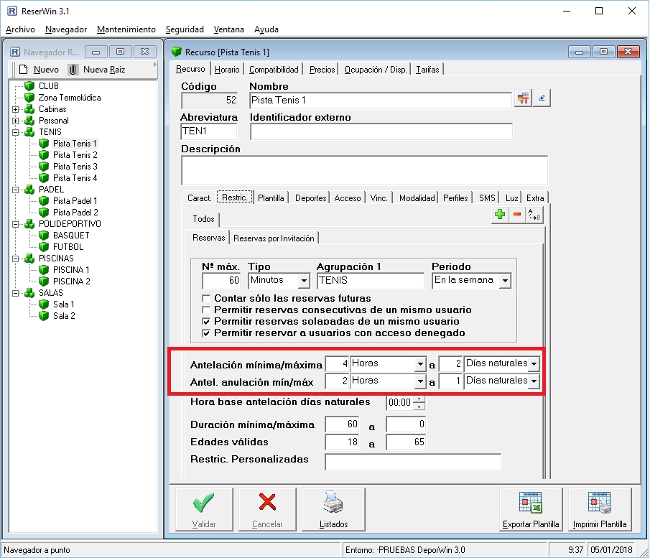Viewport: 650px width, 558px height.
Task: Click the Descripción text area
Action: point(364,170)
